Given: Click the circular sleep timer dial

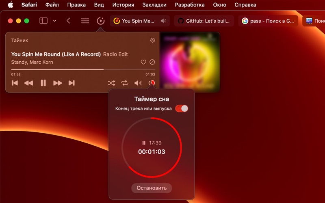Looking at the screenshot, I should point(152,147).
